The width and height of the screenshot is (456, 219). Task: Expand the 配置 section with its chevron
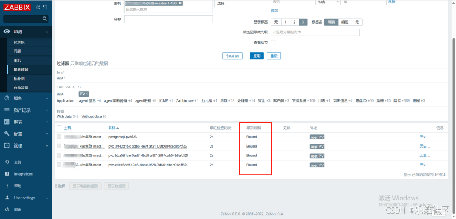[47, 134]
